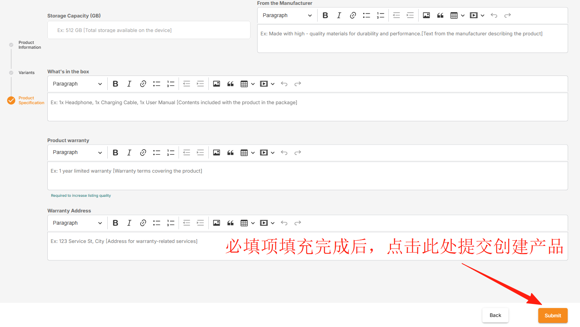Viewport: 580px width, 327px height.
Task: Open Paragraph dropdown in From the Manufacturer editor
Action: pos(287,15)
